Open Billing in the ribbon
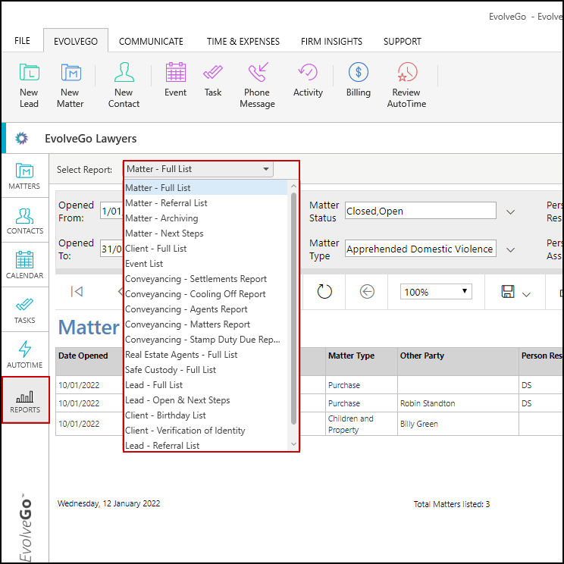 pos(359,80)
